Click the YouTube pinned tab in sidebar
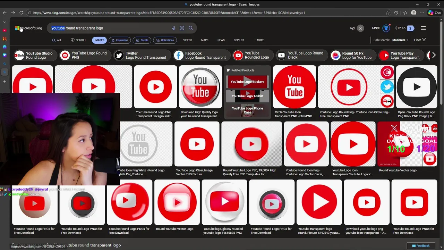The height and width of the screenshot is (250, 444). point(5,30)
